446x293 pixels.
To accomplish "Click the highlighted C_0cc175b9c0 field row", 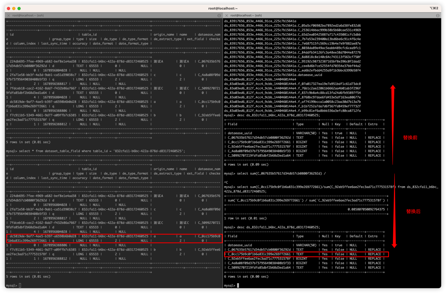I will [306, 254].
